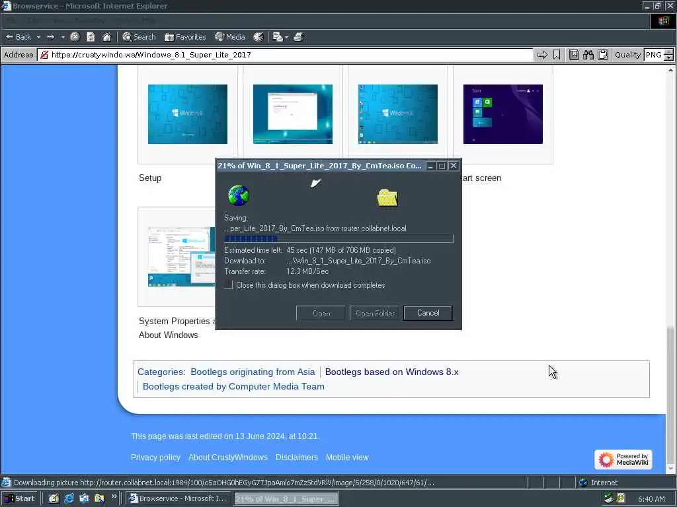Screen dimensions: 677x507
Task: Expand the Forward button history dropdown arrow
Action: pos(63,37)
